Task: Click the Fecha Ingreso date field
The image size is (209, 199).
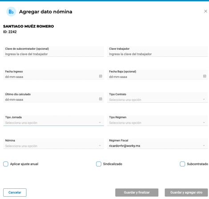Action: 53,74
